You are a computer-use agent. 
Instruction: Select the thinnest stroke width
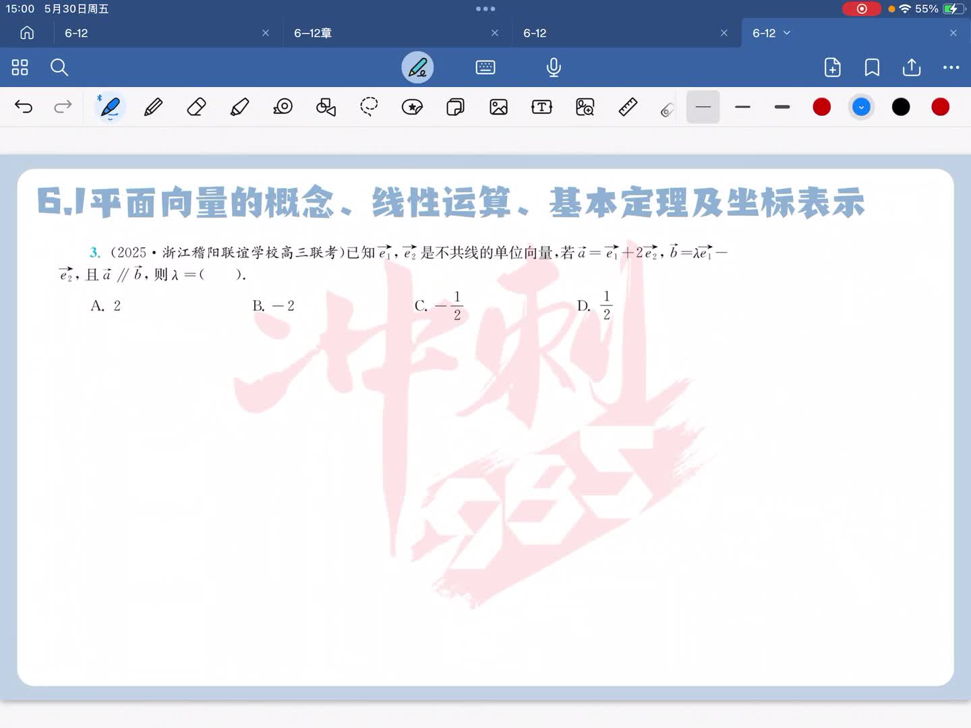pos(703,107)
